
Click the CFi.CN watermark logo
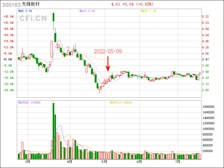pyautogui.click(x=33, y=18)
